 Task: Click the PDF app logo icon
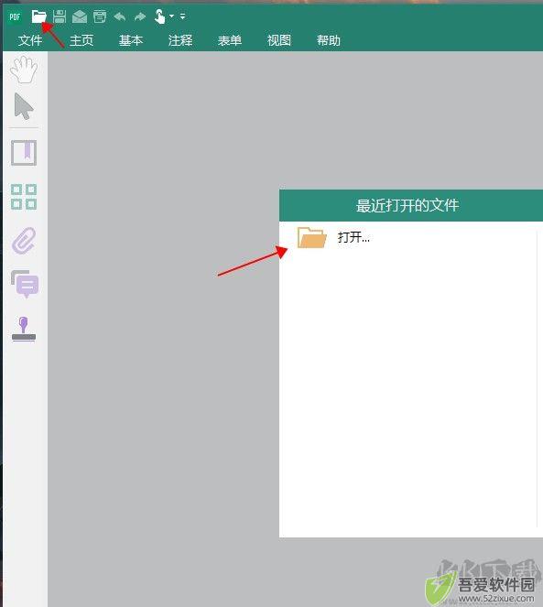[15, 16]
